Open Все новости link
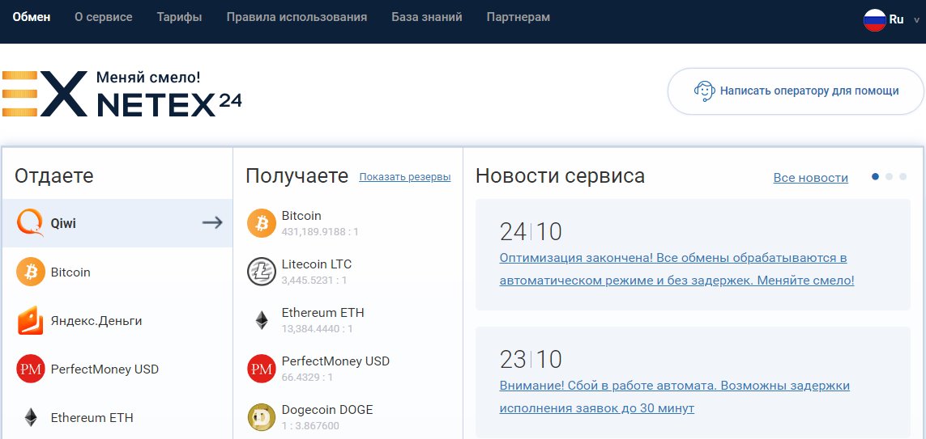Viewport: 926px width, 439px height. pyautogui.click(x=811, y=177)
